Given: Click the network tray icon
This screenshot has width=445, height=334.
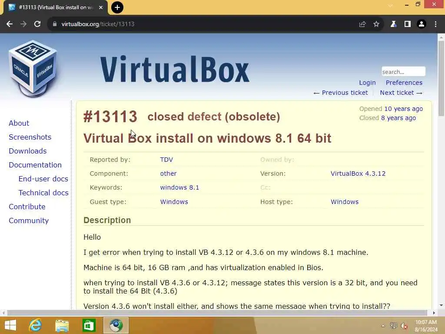Looking at the screenshot, I should click(393, 326).
